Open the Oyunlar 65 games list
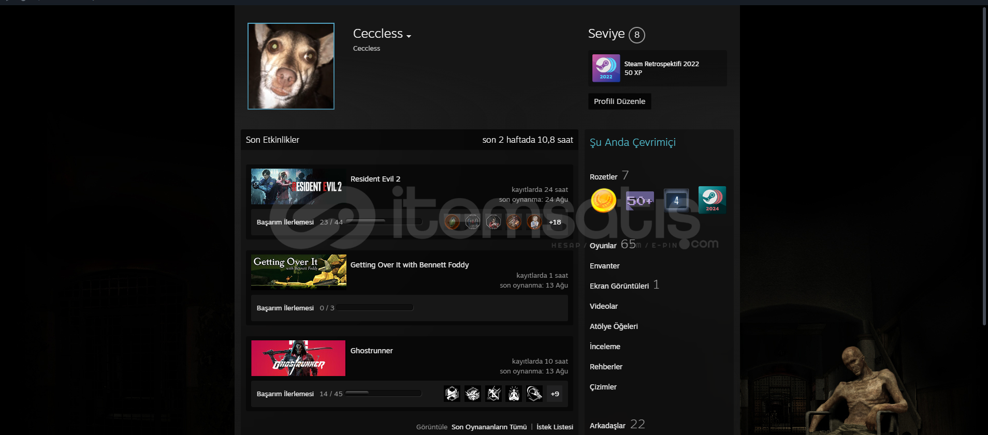The height and width of the screenshot is (435, 988). [x=613, y=245]
